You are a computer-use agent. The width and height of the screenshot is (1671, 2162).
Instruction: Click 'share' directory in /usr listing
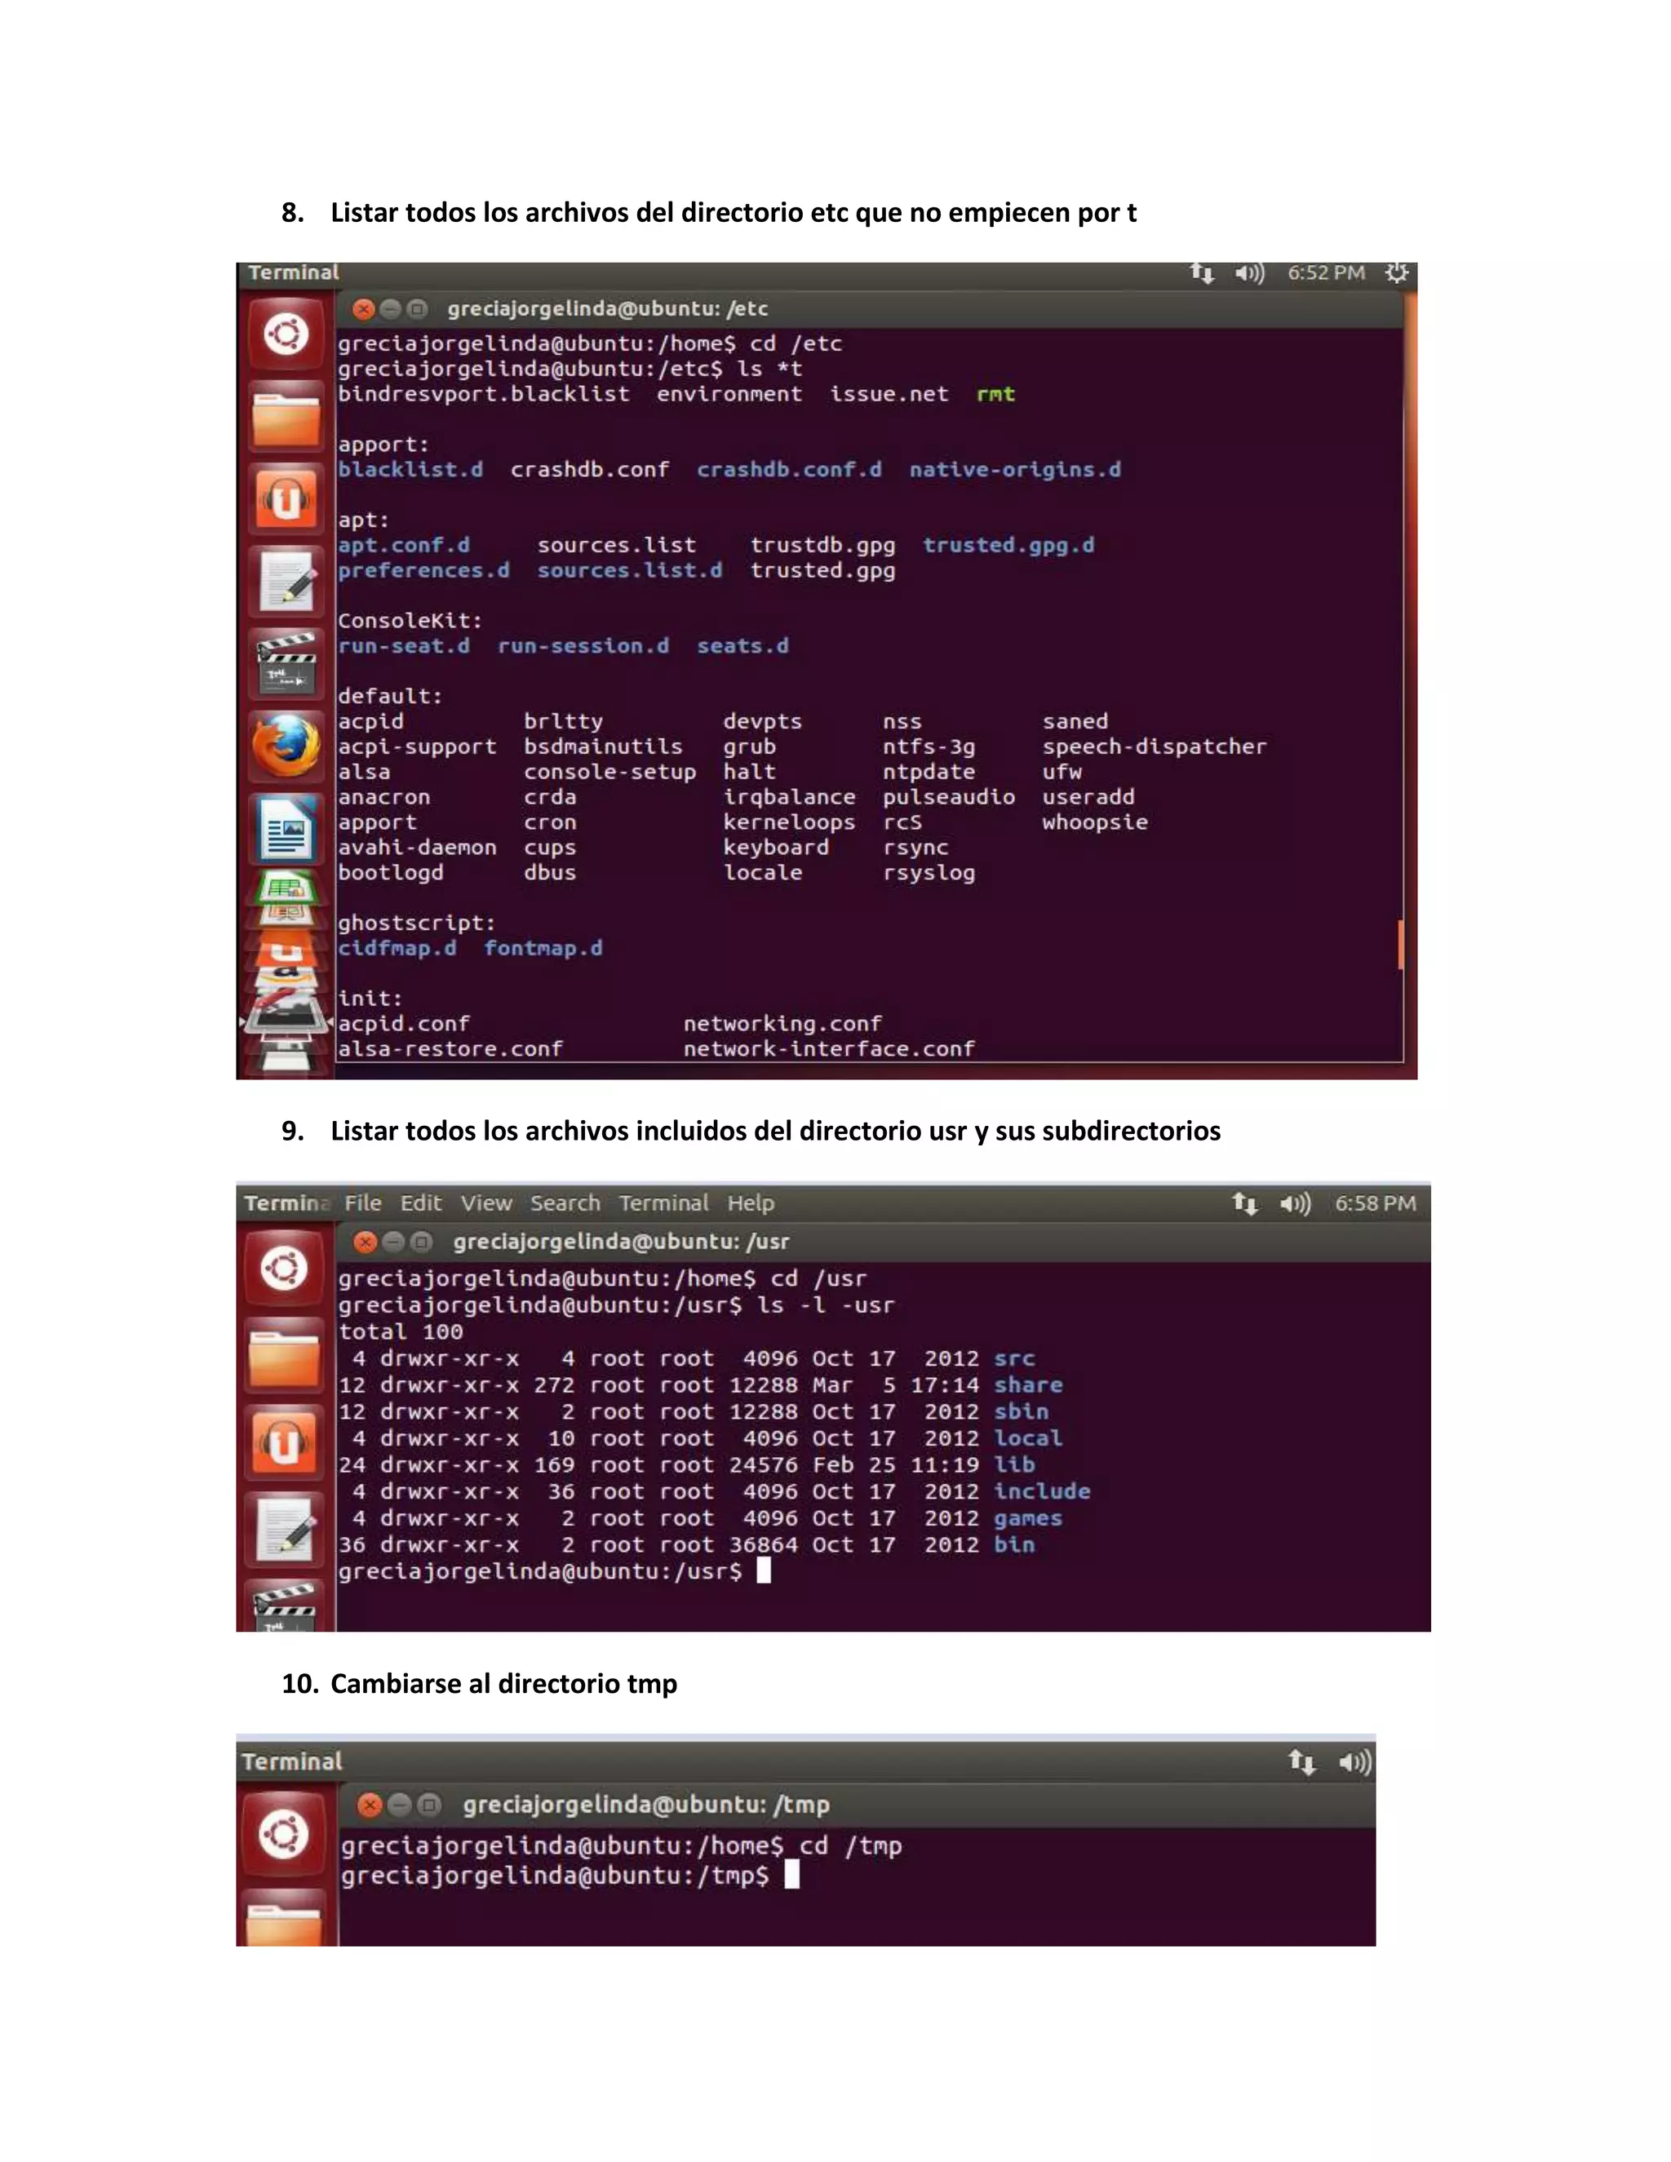pos(1029,1385)
